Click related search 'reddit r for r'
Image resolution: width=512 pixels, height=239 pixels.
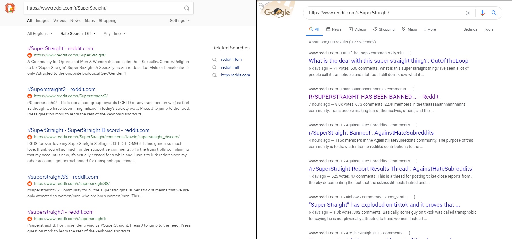pyautogui.click(x=231, y=60)
